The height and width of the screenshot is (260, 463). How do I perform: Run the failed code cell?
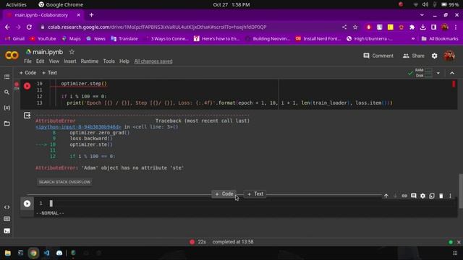coord(27,86)
